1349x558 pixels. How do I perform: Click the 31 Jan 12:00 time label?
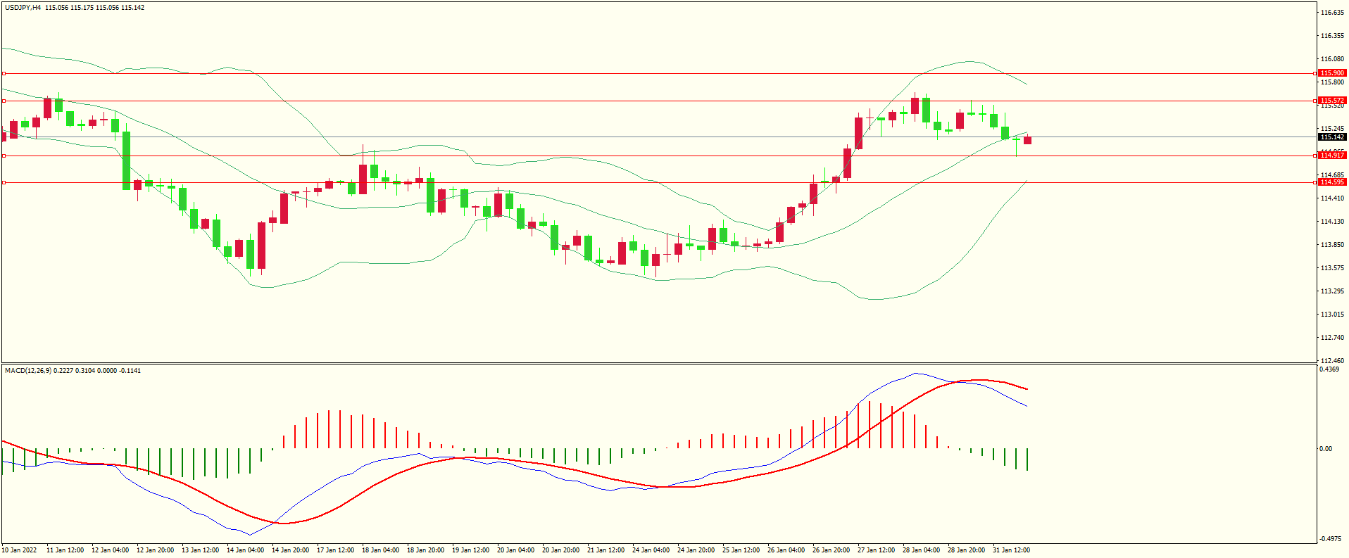(1012, 550)
